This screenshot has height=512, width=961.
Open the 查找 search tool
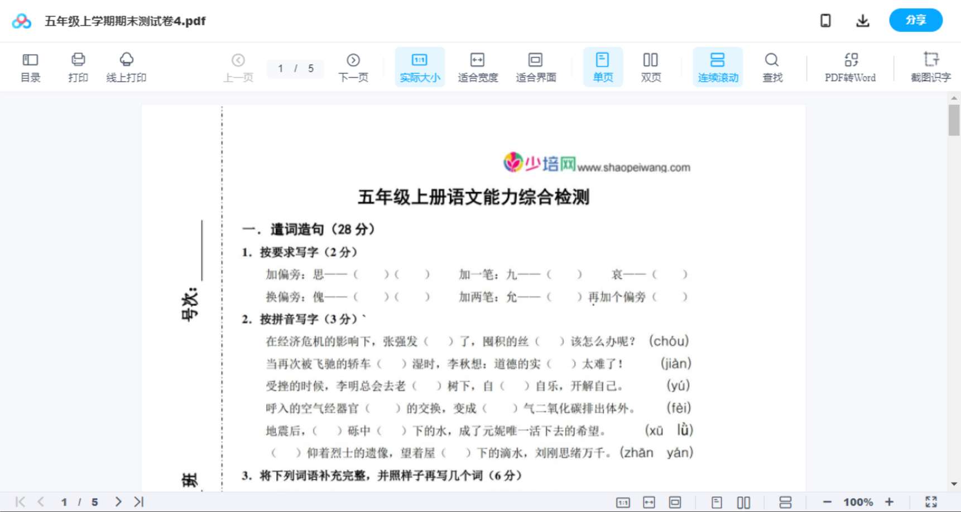click(x=772, y=66)
